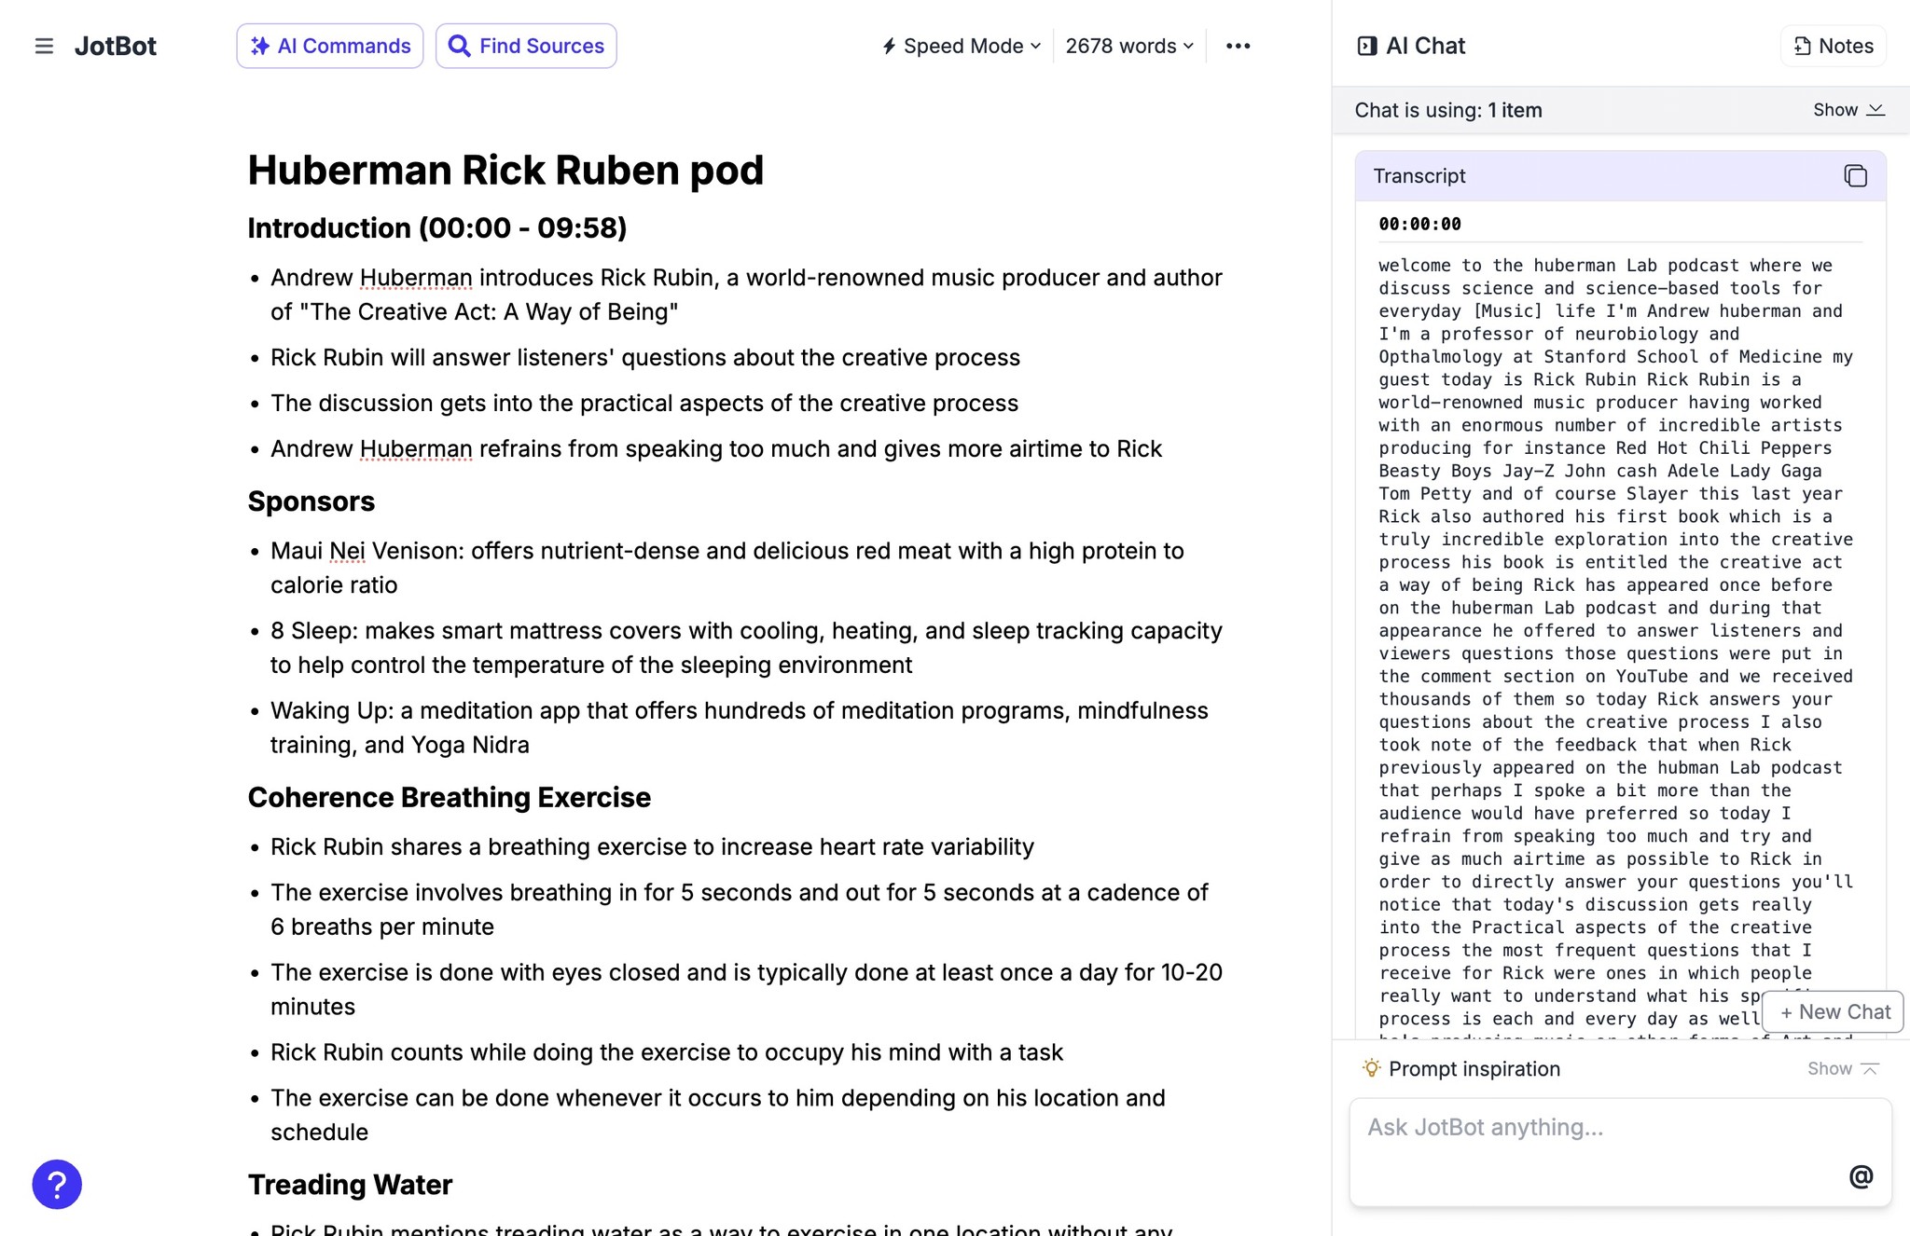This screenshot has width=1910, height=1236.
Task: Select the Transcript header in chat sources
Action: tap(1419, 175)
